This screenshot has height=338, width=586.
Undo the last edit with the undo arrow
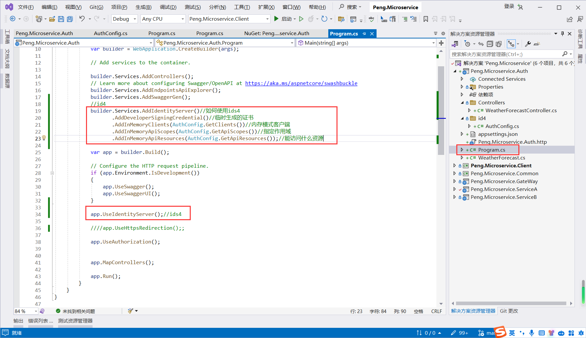[82, 19]
